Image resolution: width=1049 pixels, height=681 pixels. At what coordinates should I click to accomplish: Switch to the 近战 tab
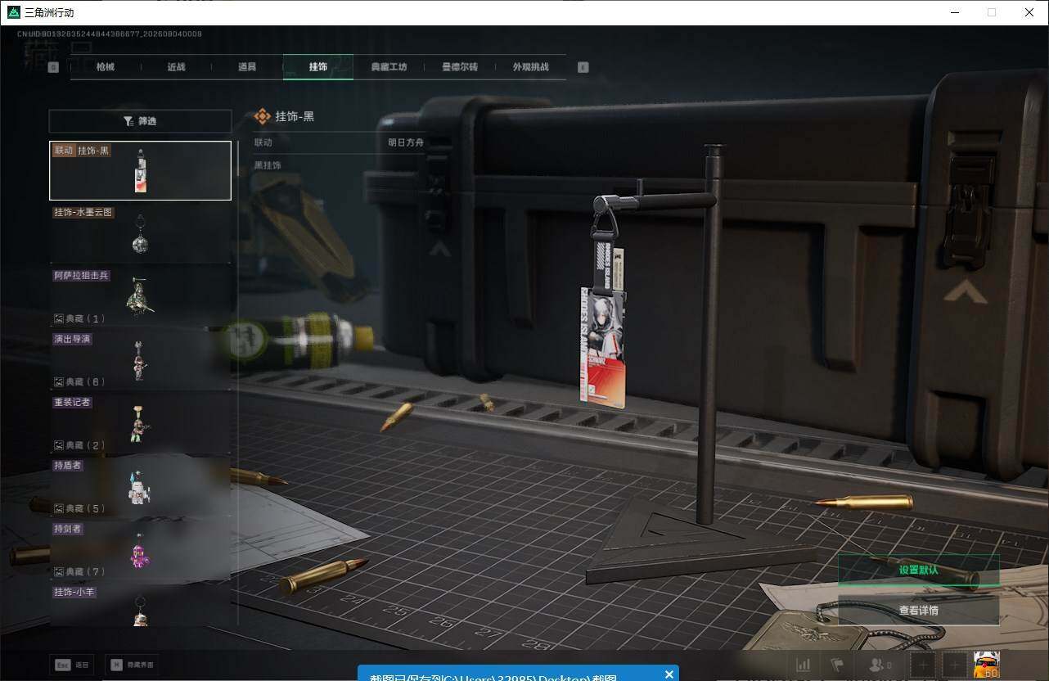(x=176, y=67)
